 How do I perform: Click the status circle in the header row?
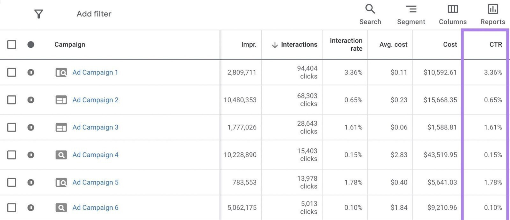[31, 44]
